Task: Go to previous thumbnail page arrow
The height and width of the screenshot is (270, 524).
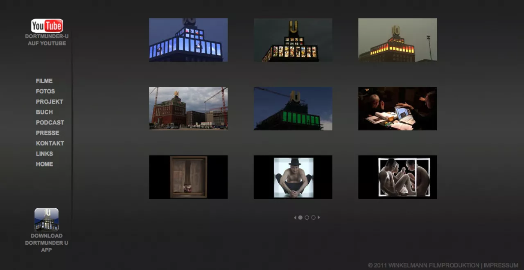Action: [295, 218]
